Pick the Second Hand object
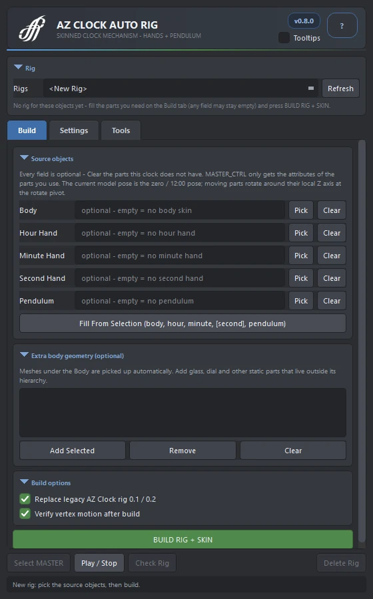Screen dimensions: 373x599 (x=301, y=278)
